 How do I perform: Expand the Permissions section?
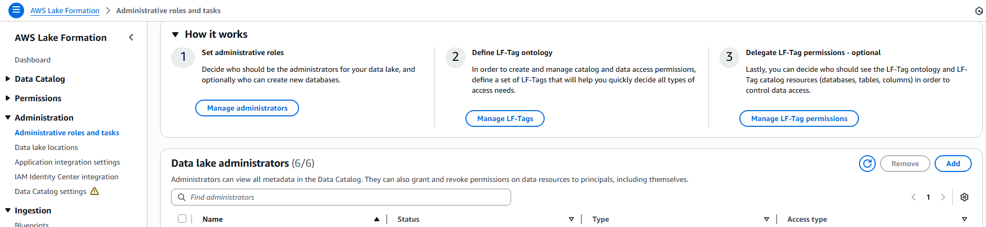coord(8,98)
